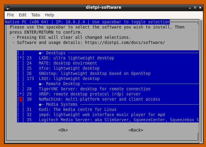Select the Media Systems section header row
The width and height of the screenshot is (206, 147).
click(x=108, y=104)
